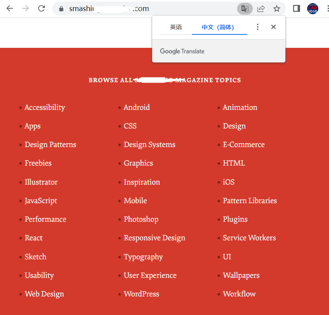Click the share page icon

[x=261, y=9]
